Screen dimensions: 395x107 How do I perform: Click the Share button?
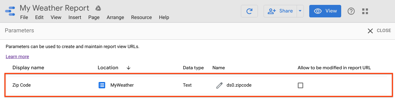[280, 11]
